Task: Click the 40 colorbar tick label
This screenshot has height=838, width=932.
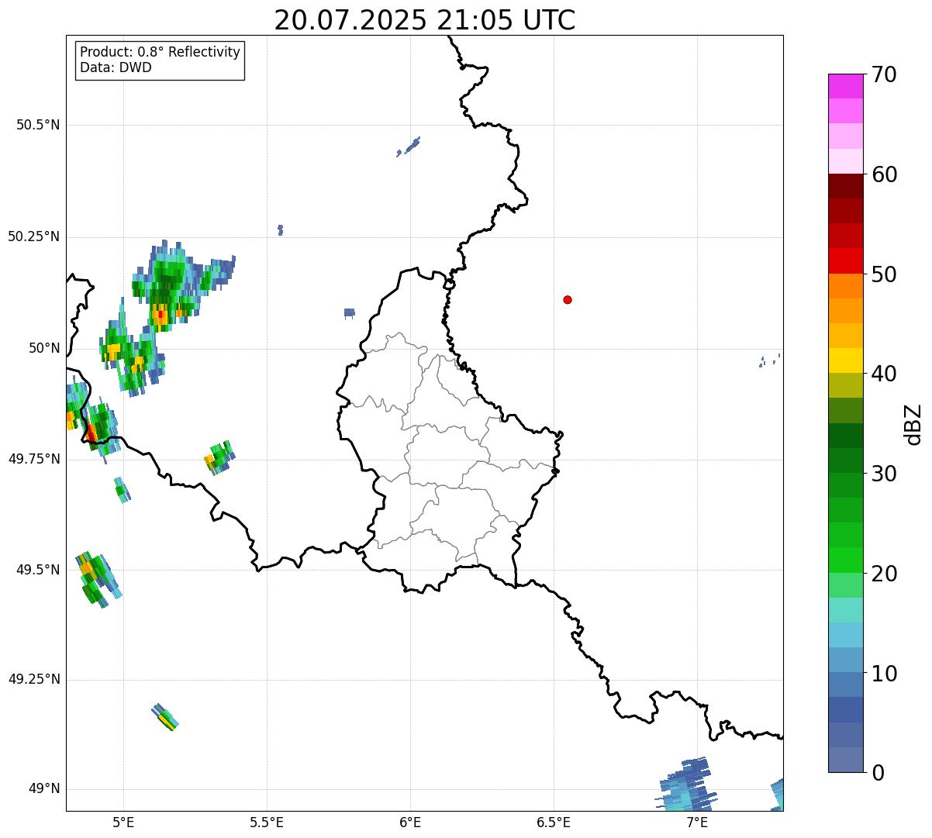Action: (885, 374)
